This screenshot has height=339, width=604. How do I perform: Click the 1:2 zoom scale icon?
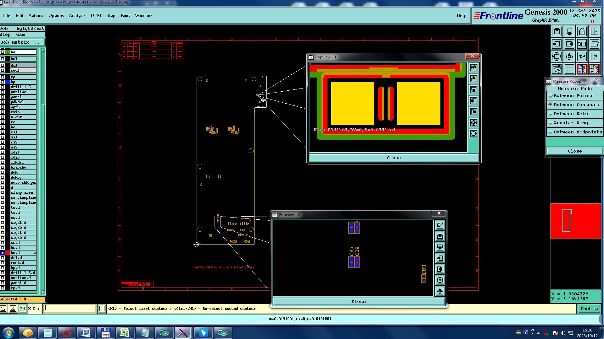(x=582, y=57)
